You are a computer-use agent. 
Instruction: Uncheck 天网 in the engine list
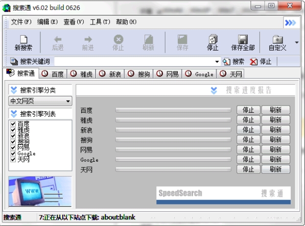point(13,159)
